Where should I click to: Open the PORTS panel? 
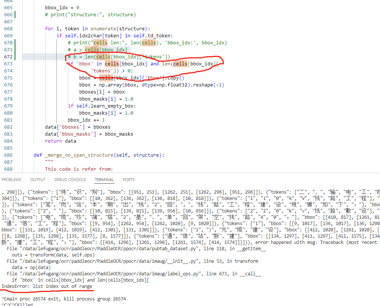click(128, 179)
